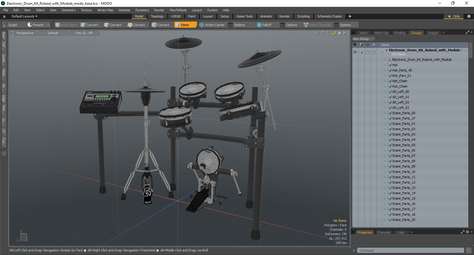Screen dimensions: 474x255
Task: Add a new layout tab with the plus
Action: [x=350, y=16]
